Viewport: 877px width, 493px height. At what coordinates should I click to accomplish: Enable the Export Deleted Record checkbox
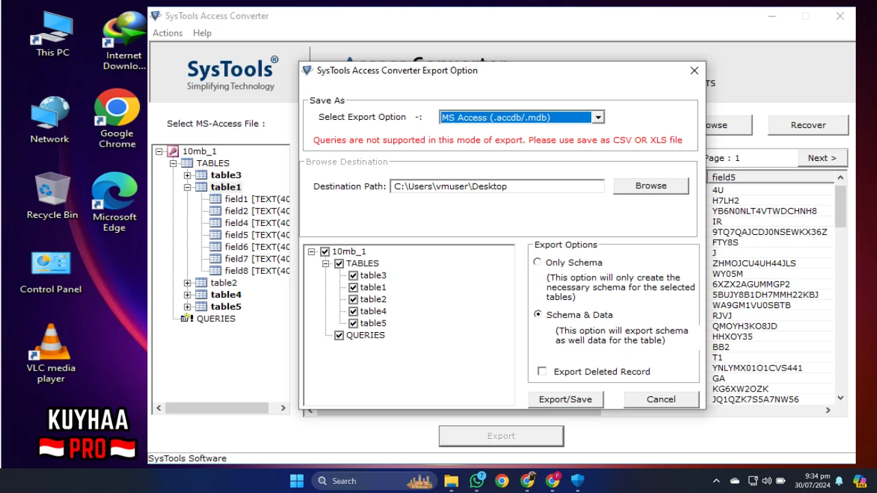pyautogui.click(x=542, y=371)
